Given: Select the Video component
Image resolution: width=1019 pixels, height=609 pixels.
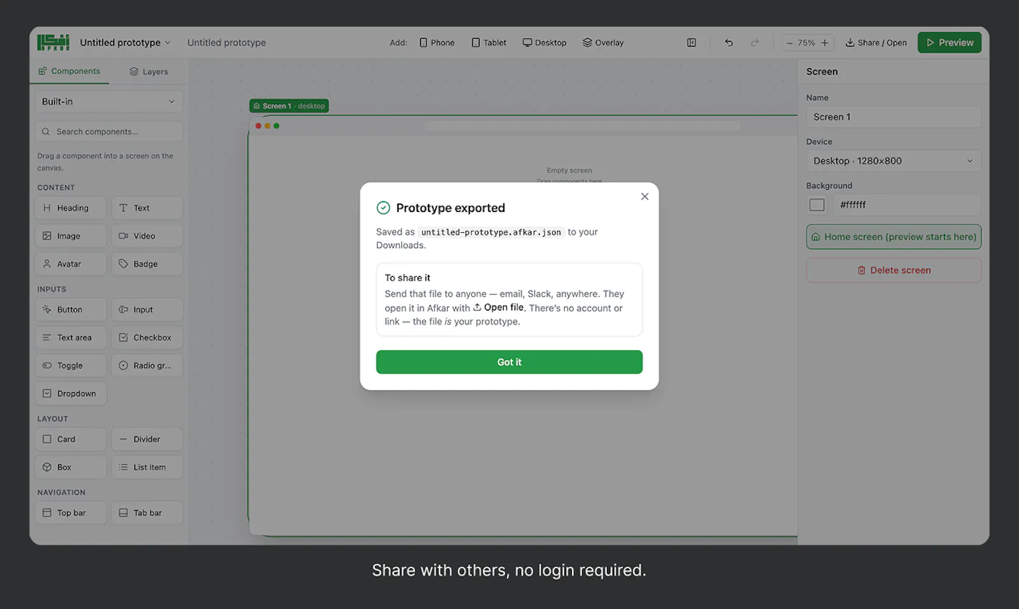Looking at the screenshot, I should (x=147, y=236).
